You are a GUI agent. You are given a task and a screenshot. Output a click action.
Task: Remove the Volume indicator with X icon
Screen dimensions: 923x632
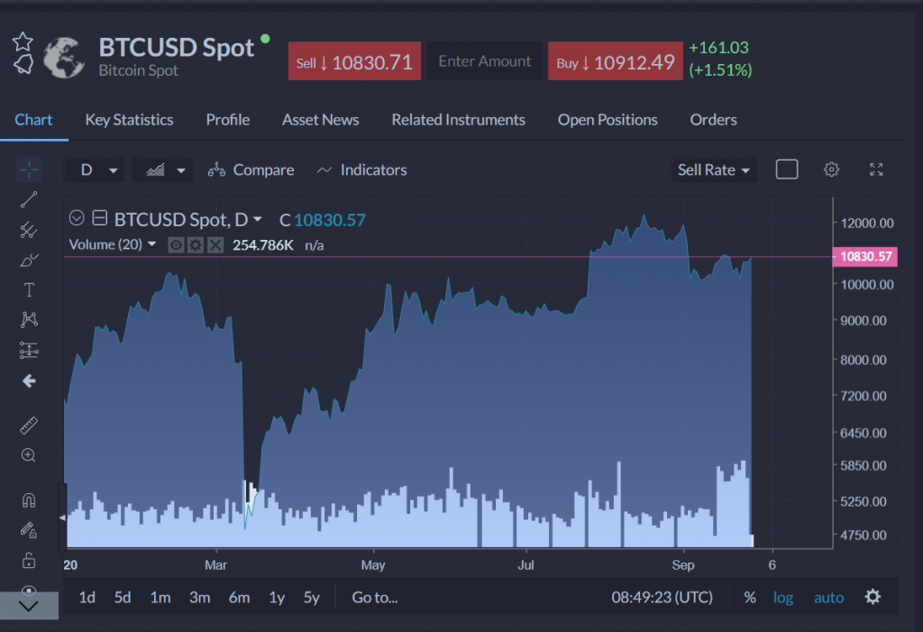point(215,245)
